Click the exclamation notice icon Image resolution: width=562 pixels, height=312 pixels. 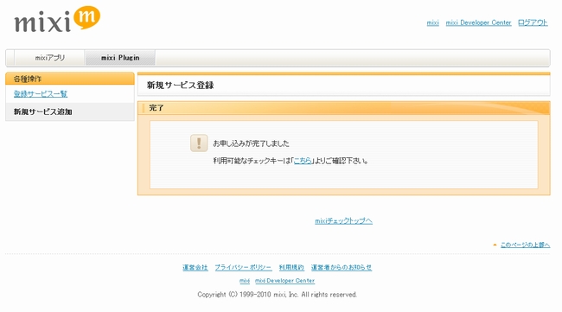[199, 143]
